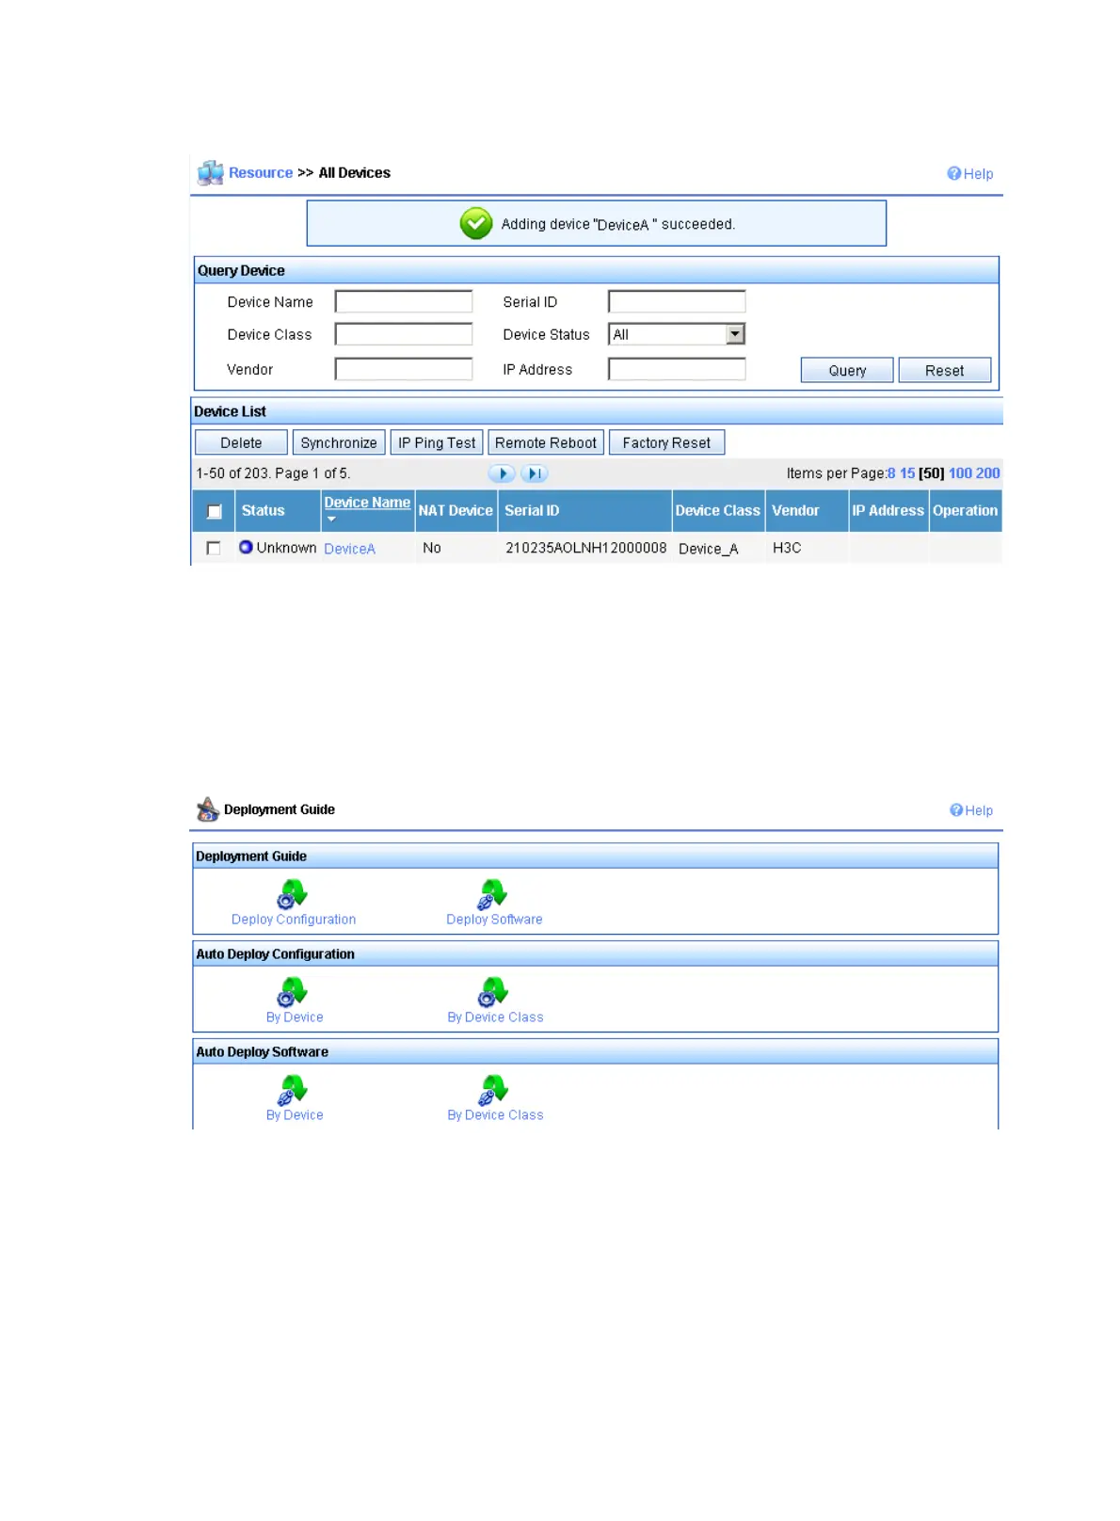Click the Reset button
This screenshot has height=1521, width=1120.
coord(944,370)
